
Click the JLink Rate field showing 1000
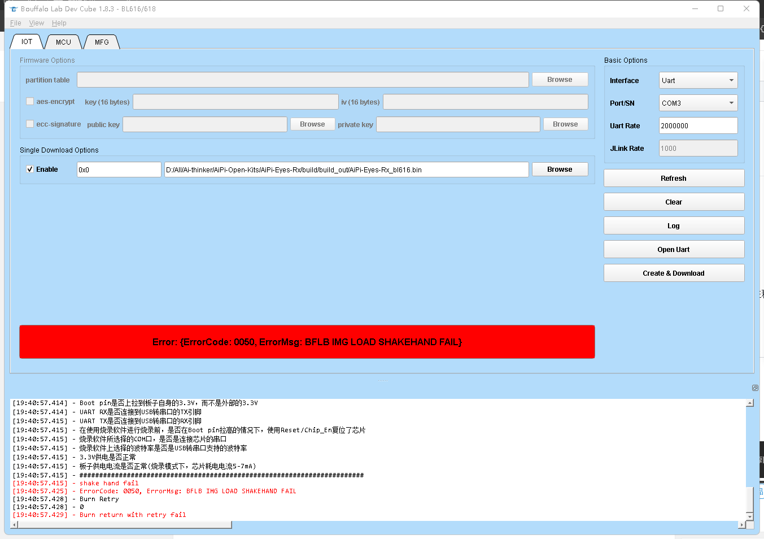[x=698, y=148]
